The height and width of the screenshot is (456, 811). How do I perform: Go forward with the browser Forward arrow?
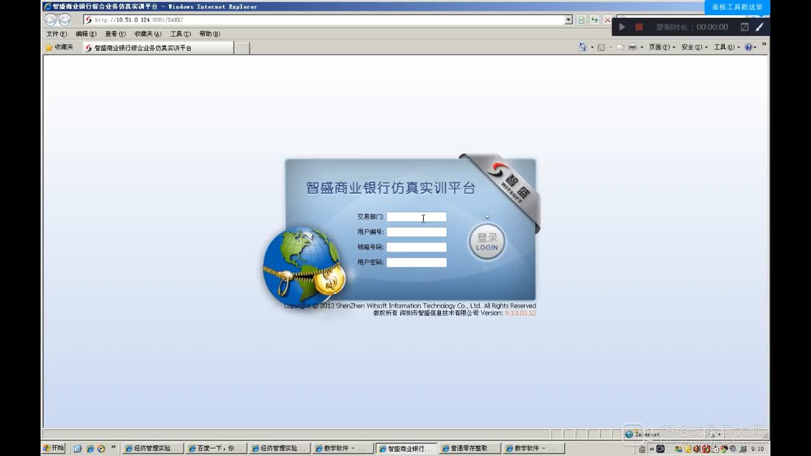coord(65,20)
